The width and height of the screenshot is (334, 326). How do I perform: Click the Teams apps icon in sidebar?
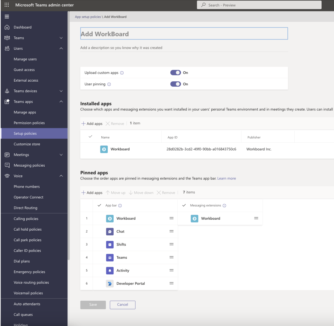coord(7,102)
